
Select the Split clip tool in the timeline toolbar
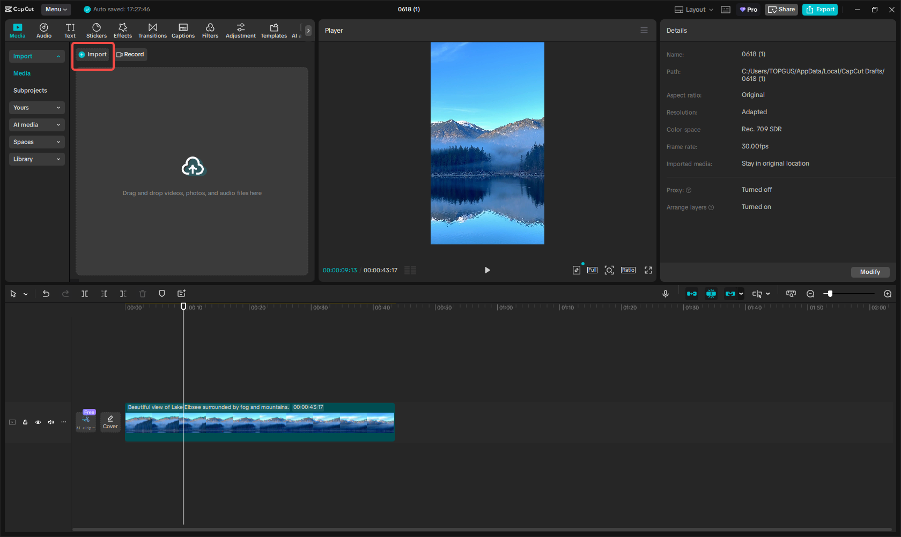point(85,294)
